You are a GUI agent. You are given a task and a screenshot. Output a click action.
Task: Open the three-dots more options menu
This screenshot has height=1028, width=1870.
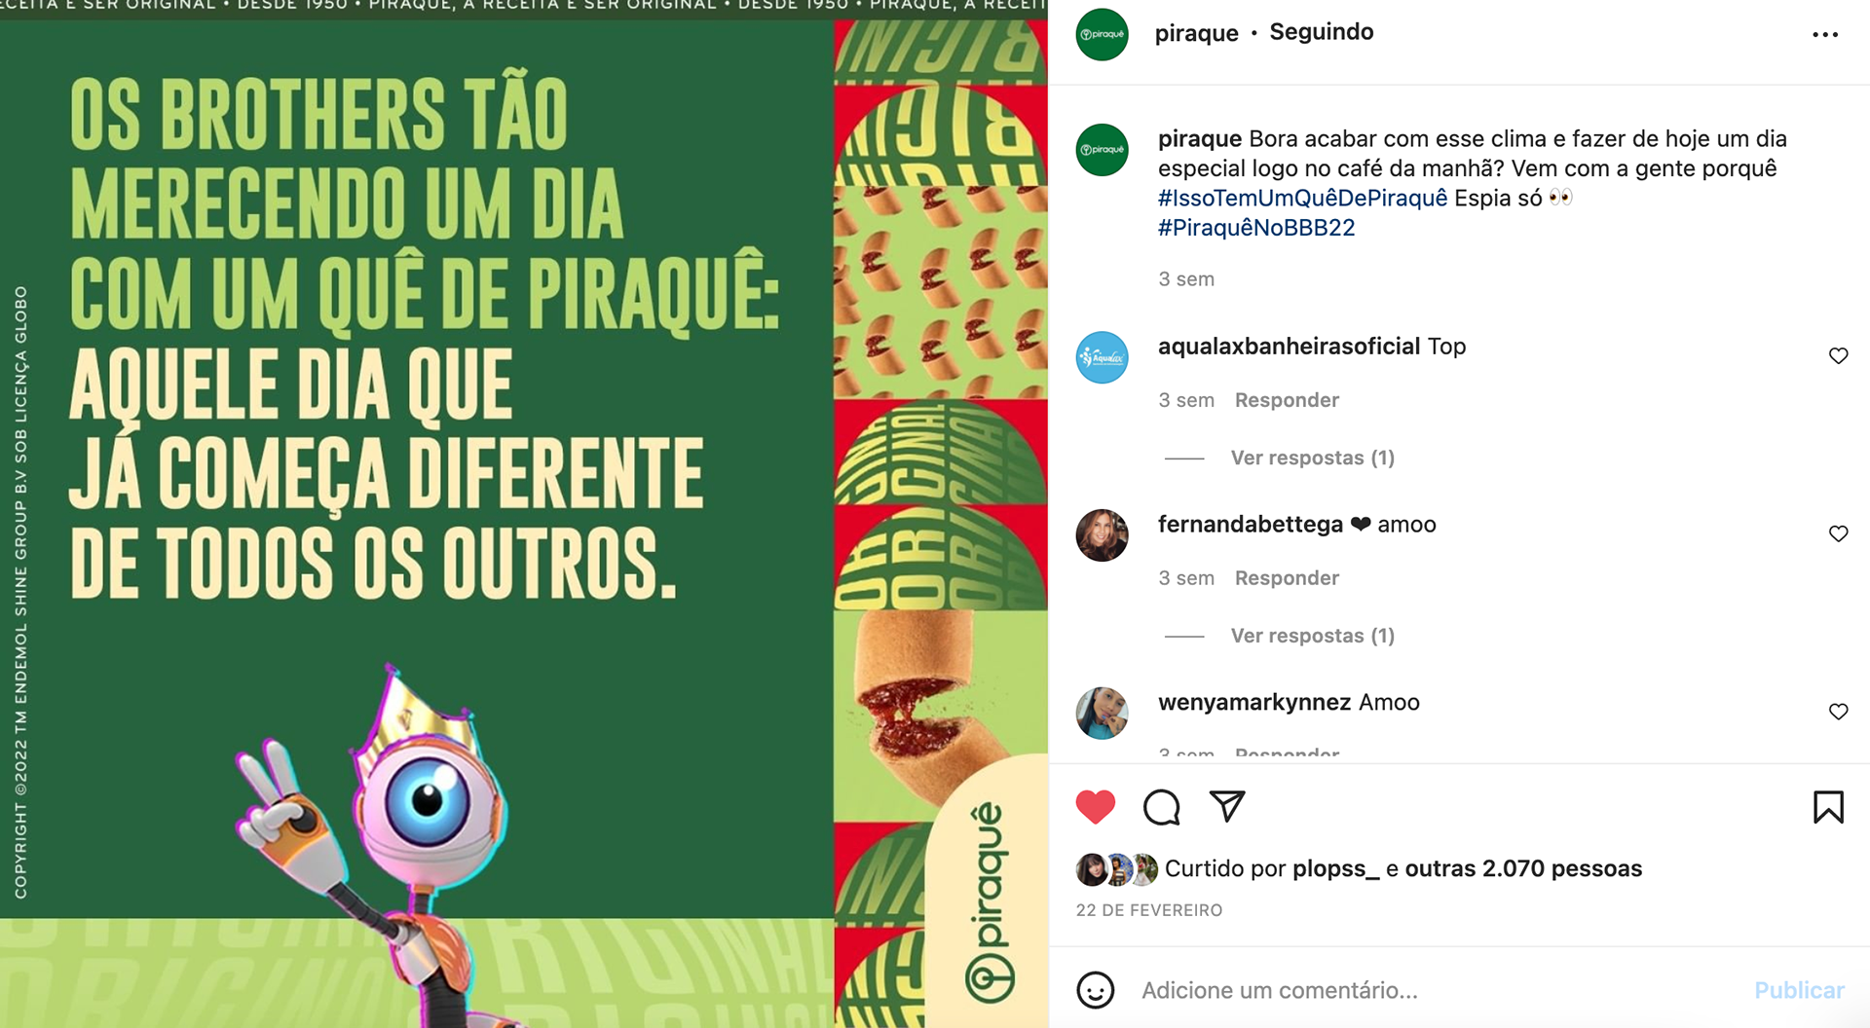1825,34
